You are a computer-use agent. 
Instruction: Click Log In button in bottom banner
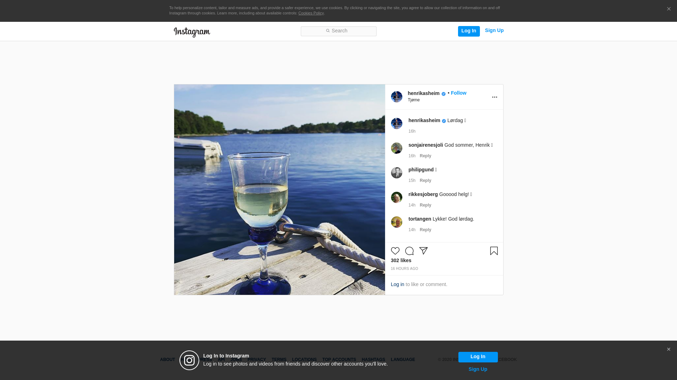click(x=478, y=357)
